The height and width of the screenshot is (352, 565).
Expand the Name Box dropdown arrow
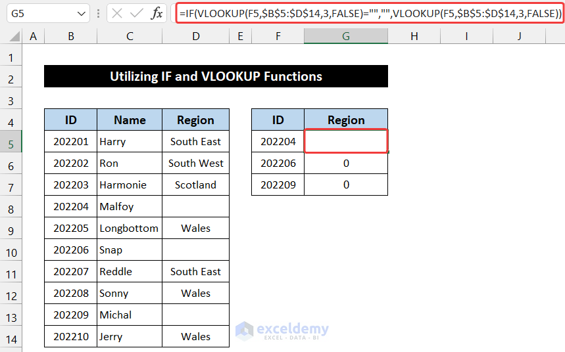[81, 14]
